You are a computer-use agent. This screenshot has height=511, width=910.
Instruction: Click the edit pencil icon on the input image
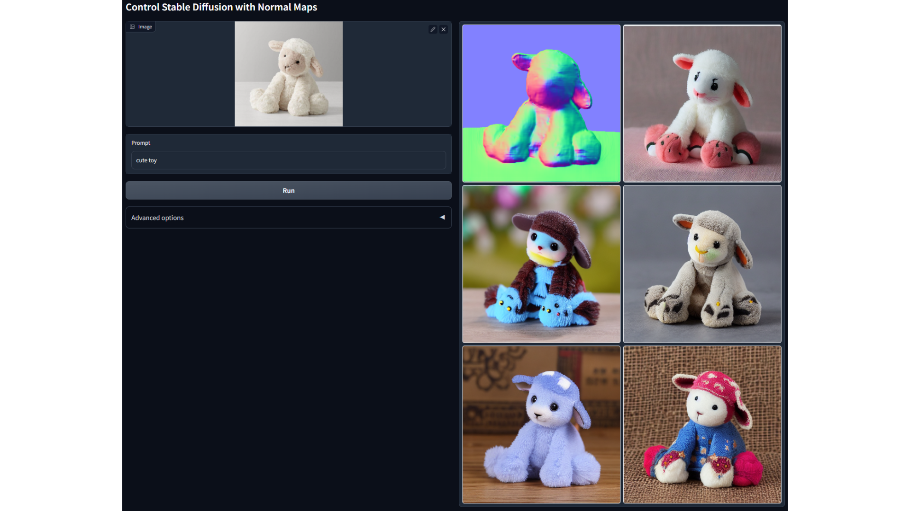[x=433, y=29]
